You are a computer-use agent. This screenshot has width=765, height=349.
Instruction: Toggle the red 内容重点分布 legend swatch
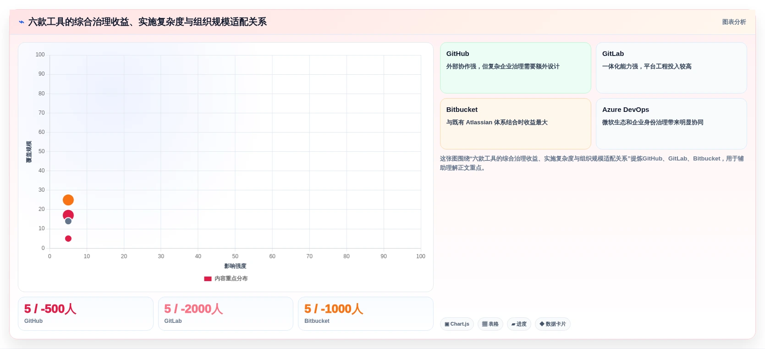[208, 279]
